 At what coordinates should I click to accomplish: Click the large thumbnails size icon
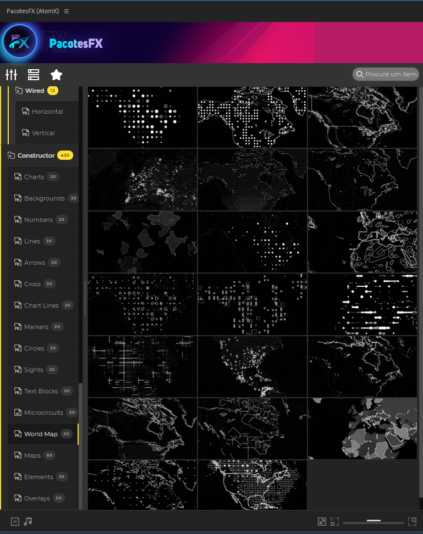[x=412, y=521]
